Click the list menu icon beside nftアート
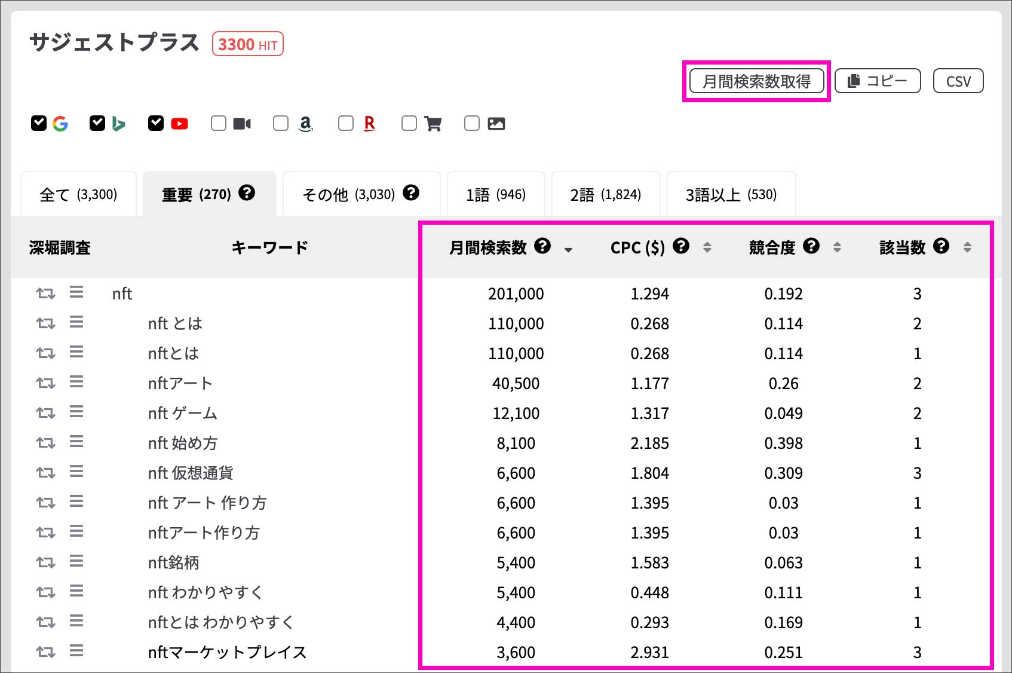The width and height of the screenshot is (1012, 673). pyautogui.click(x=76, y=383)
